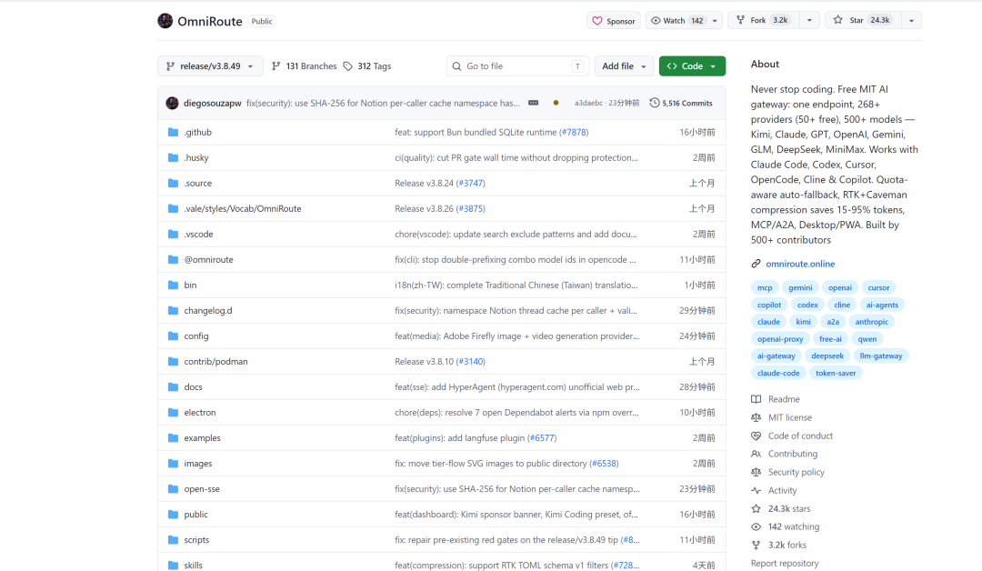Open the Add file dropdown
Image resolution: width=982 pixels, height=571 pixels.
tap(624, 65)
